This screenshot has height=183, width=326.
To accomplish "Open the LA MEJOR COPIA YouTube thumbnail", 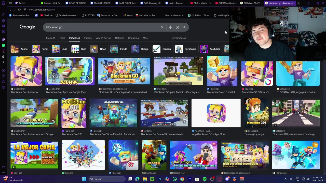I will (x=34, y=155).
